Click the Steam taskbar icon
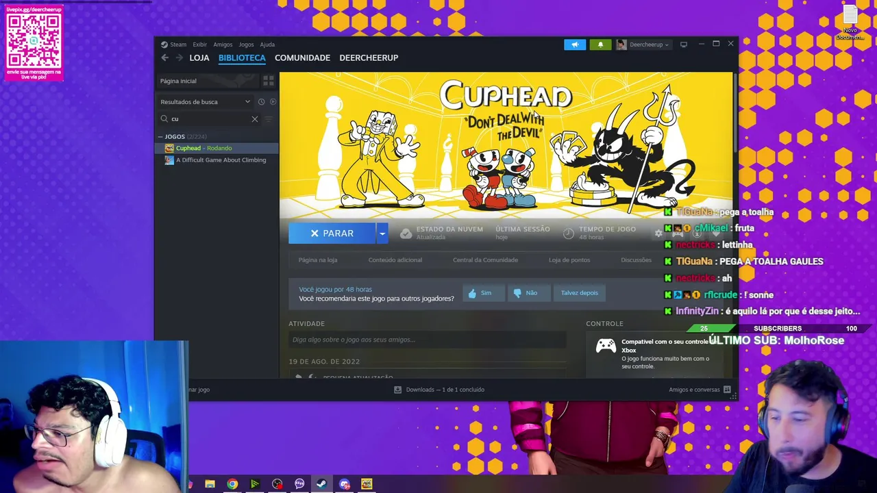The image size is (877, 493). point(321,484)
